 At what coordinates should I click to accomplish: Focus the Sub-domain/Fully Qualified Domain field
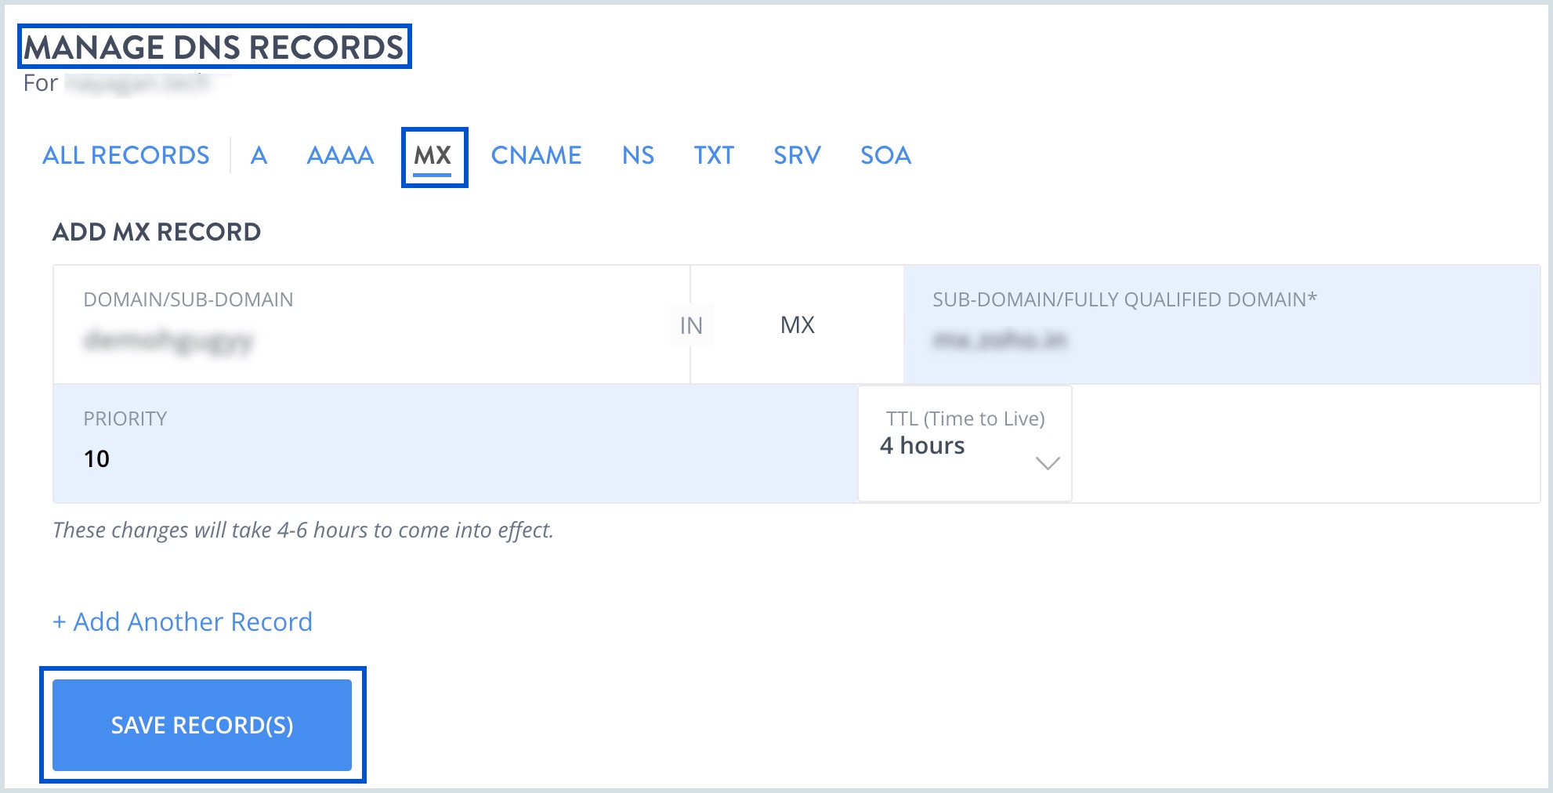(x=1221, y=340)
